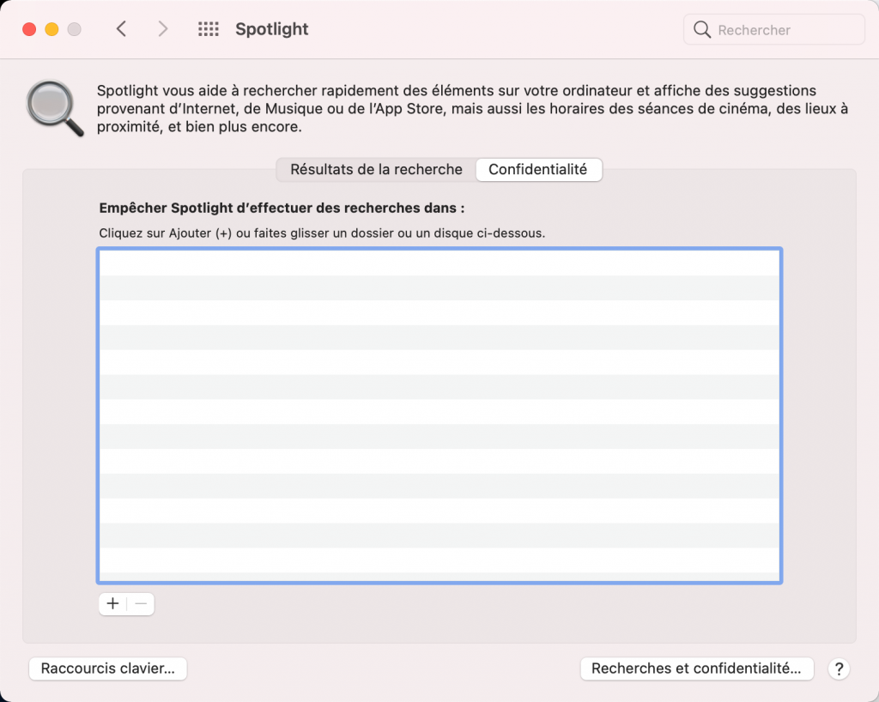The image size is (879, 702).
Task: Show all preferences grid icon
Action: 209,29
